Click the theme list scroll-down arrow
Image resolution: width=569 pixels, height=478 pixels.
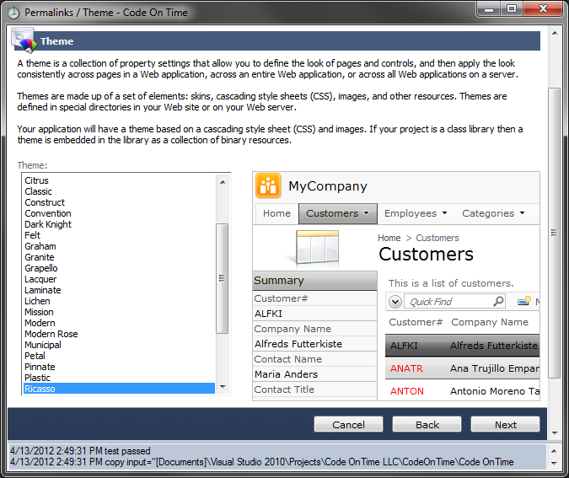click(223, 387)
